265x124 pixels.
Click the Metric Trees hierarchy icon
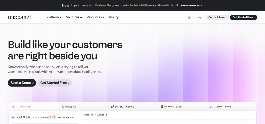point(211,106)
